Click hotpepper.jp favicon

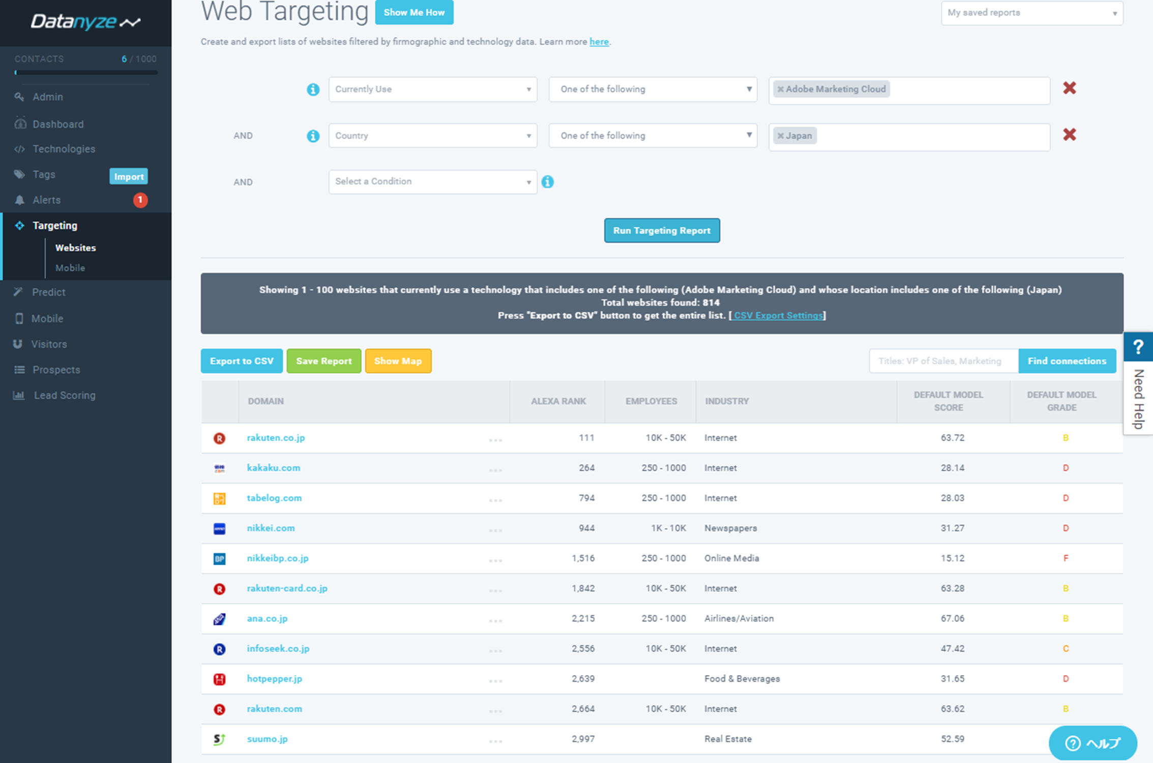click(x=219, y=679)
